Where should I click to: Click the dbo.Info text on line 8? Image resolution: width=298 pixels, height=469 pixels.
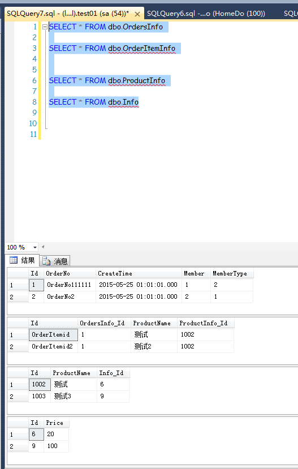(123, 102)
